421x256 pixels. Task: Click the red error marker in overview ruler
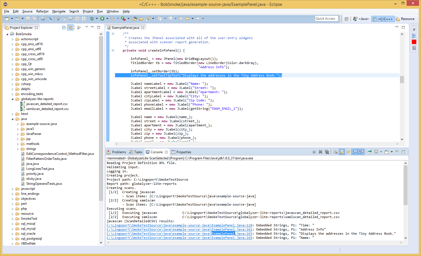click(x=414, y=42)
